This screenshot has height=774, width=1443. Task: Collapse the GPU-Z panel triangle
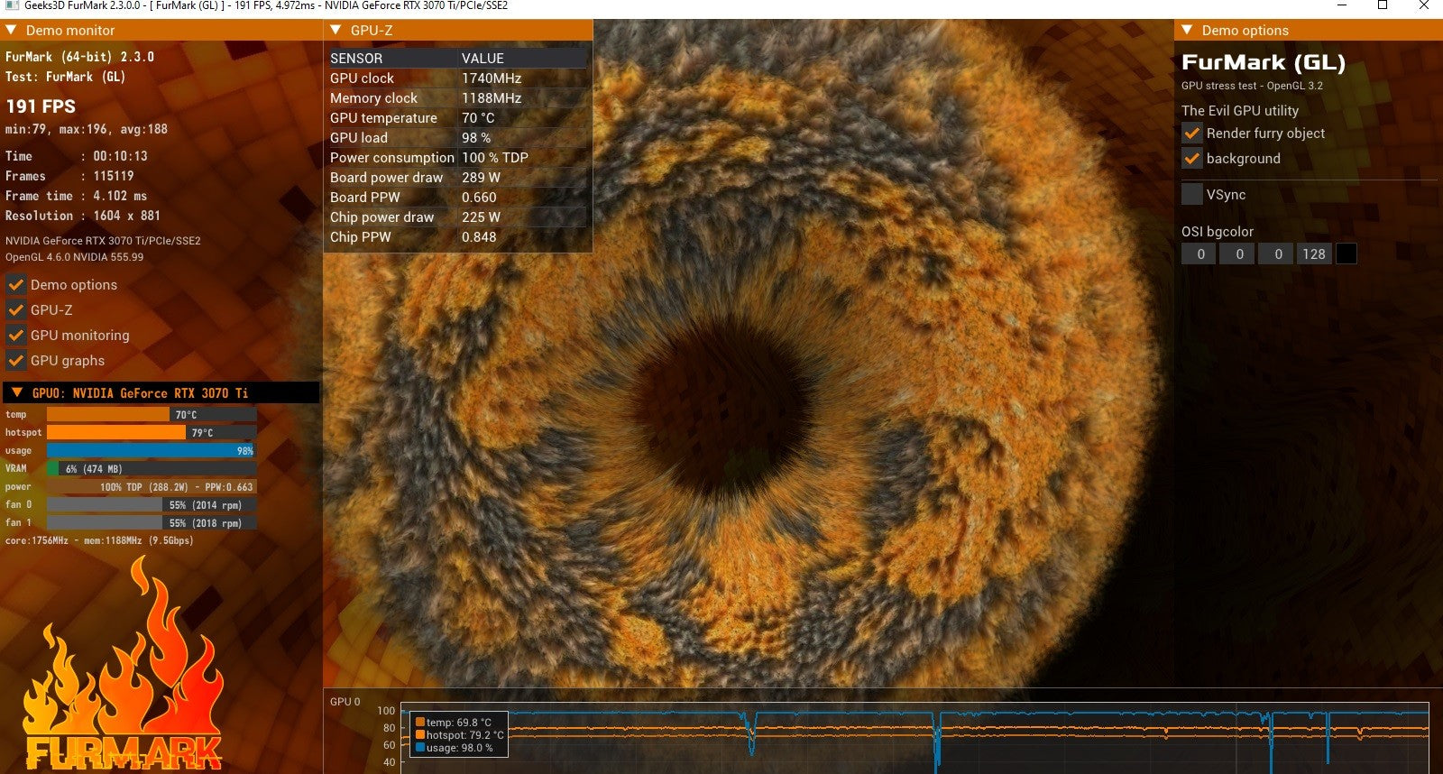click(336, 30)
